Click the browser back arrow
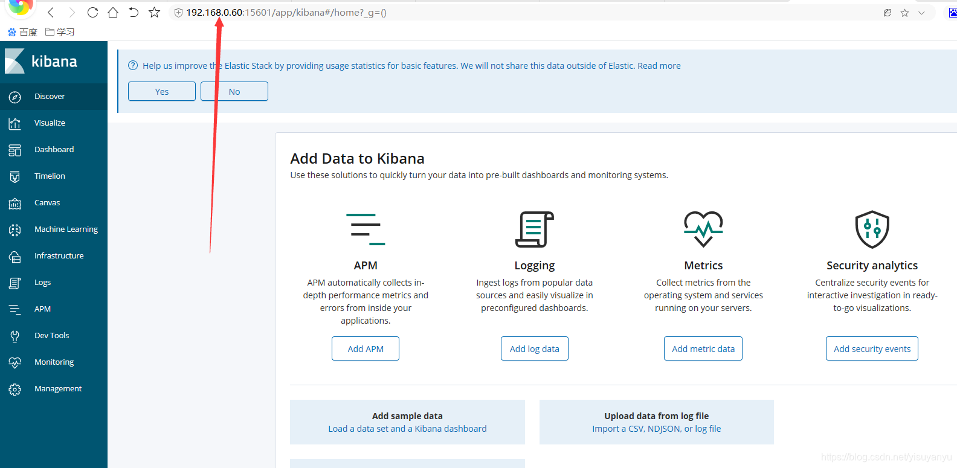The image size is (957, 468). coord(51,12)
